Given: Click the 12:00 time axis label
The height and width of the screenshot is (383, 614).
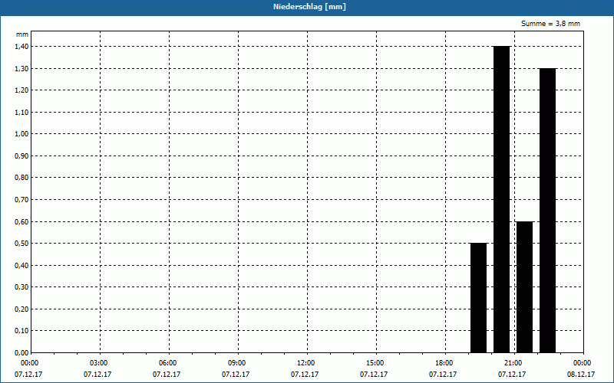Looking at the screenshot, I should coord(307,363).
